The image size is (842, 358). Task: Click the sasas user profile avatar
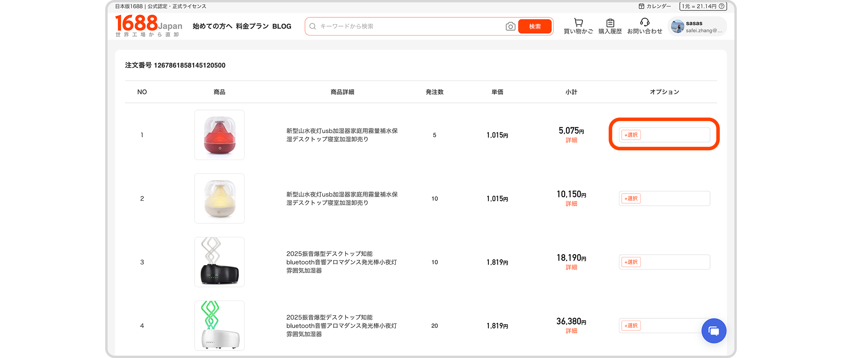coord(677,27)
